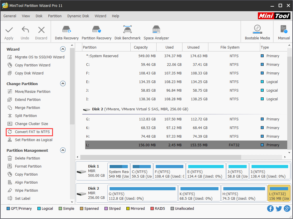Select Set Partition as Logical
Screen dimensions: 293x219
[30, 140]
